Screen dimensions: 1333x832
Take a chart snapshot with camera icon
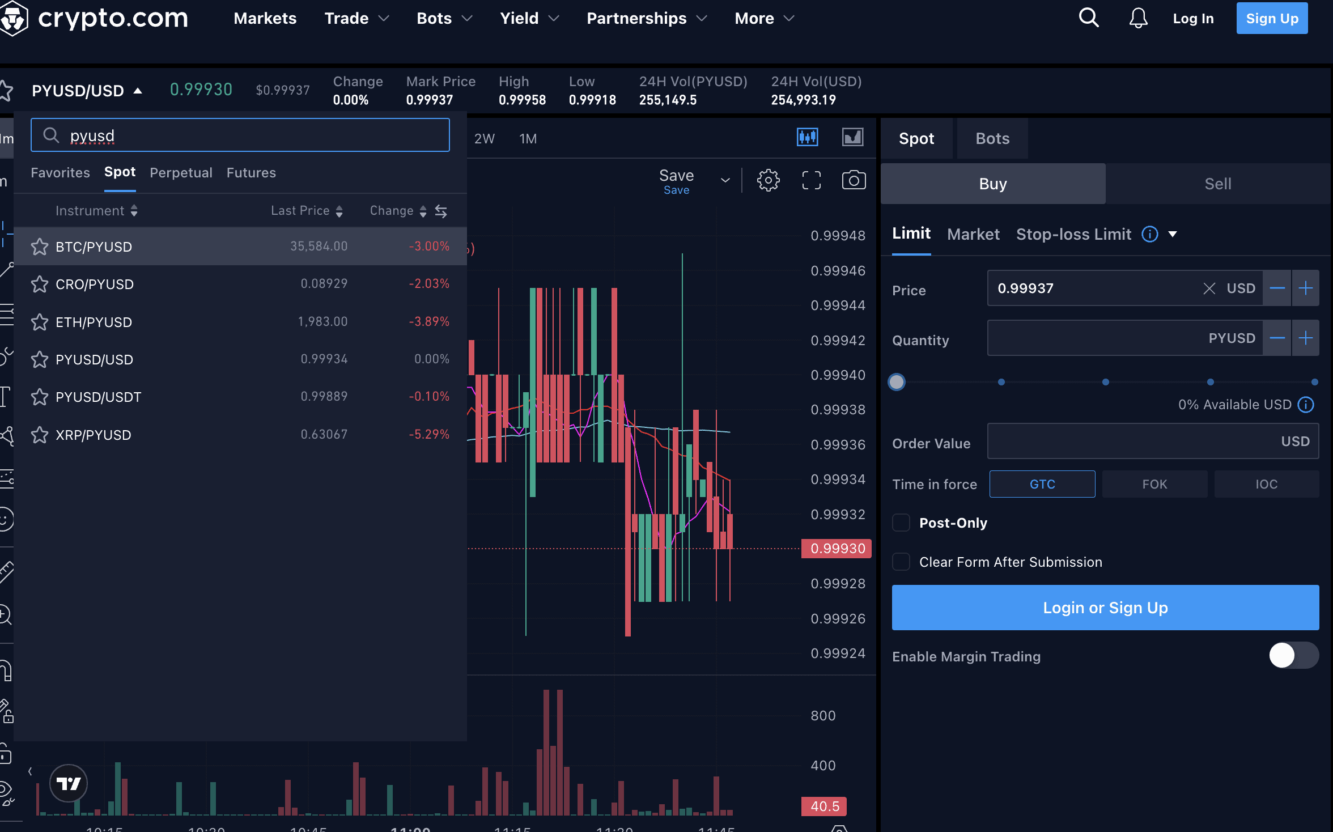tap(854, 181)
